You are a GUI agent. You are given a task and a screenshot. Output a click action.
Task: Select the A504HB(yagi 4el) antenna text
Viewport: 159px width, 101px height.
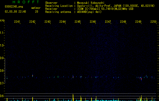coord(89,12)
